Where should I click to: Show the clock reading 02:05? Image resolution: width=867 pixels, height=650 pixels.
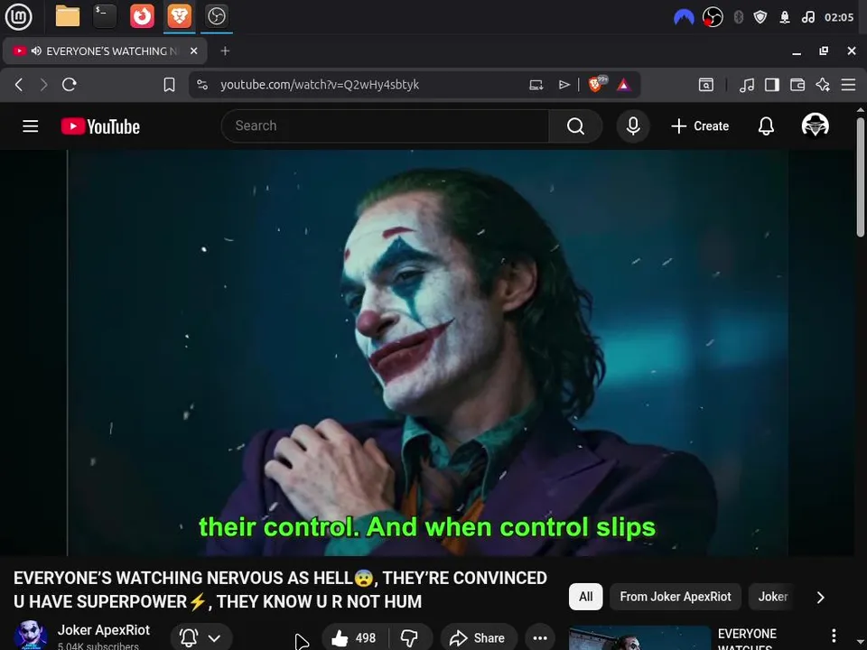point(839,17)
